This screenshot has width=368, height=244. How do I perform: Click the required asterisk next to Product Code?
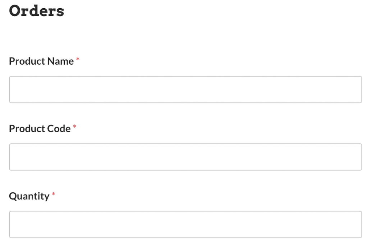pos(74,126)
